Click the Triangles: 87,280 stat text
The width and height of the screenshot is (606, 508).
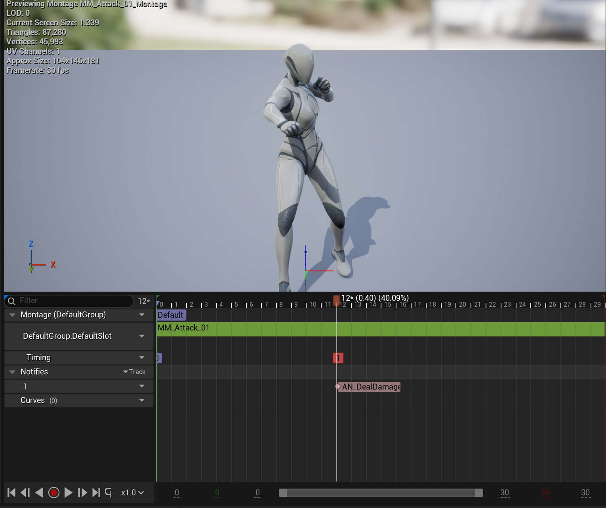36,32
